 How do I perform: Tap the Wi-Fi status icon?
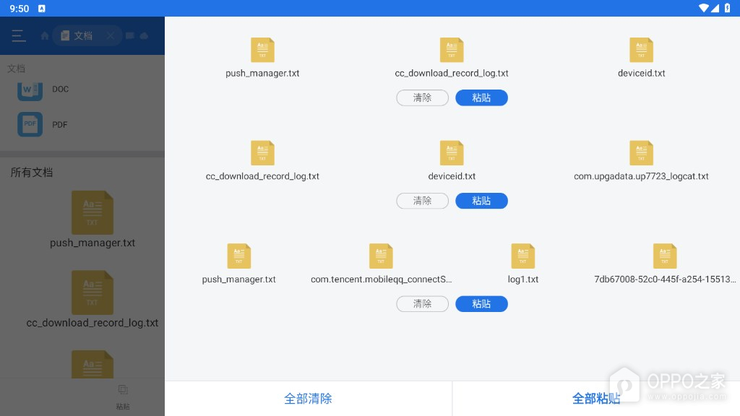(704, 8)
